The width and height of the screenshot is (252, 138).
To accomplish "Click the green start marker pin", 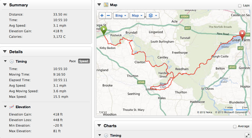I will (103, 30).
